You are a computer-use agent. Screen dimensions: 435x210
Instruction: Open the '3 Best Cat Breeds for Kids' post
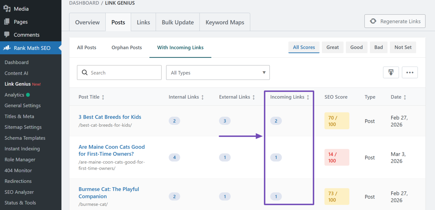coord(110,117)
